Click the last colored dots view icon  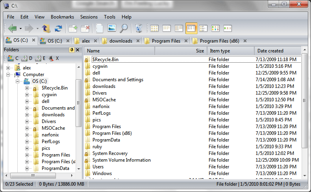pos(228,28)
